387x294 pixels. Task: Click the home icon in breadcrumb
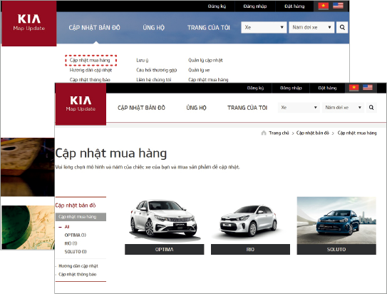264,133
